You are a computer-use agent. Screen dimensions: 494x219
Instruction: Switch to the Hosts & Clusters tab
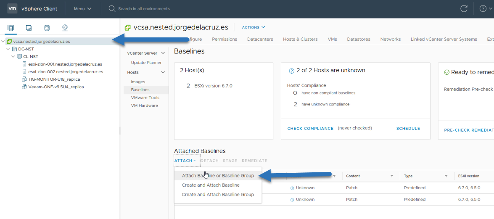pyautogui.click(x=300, y=39)
